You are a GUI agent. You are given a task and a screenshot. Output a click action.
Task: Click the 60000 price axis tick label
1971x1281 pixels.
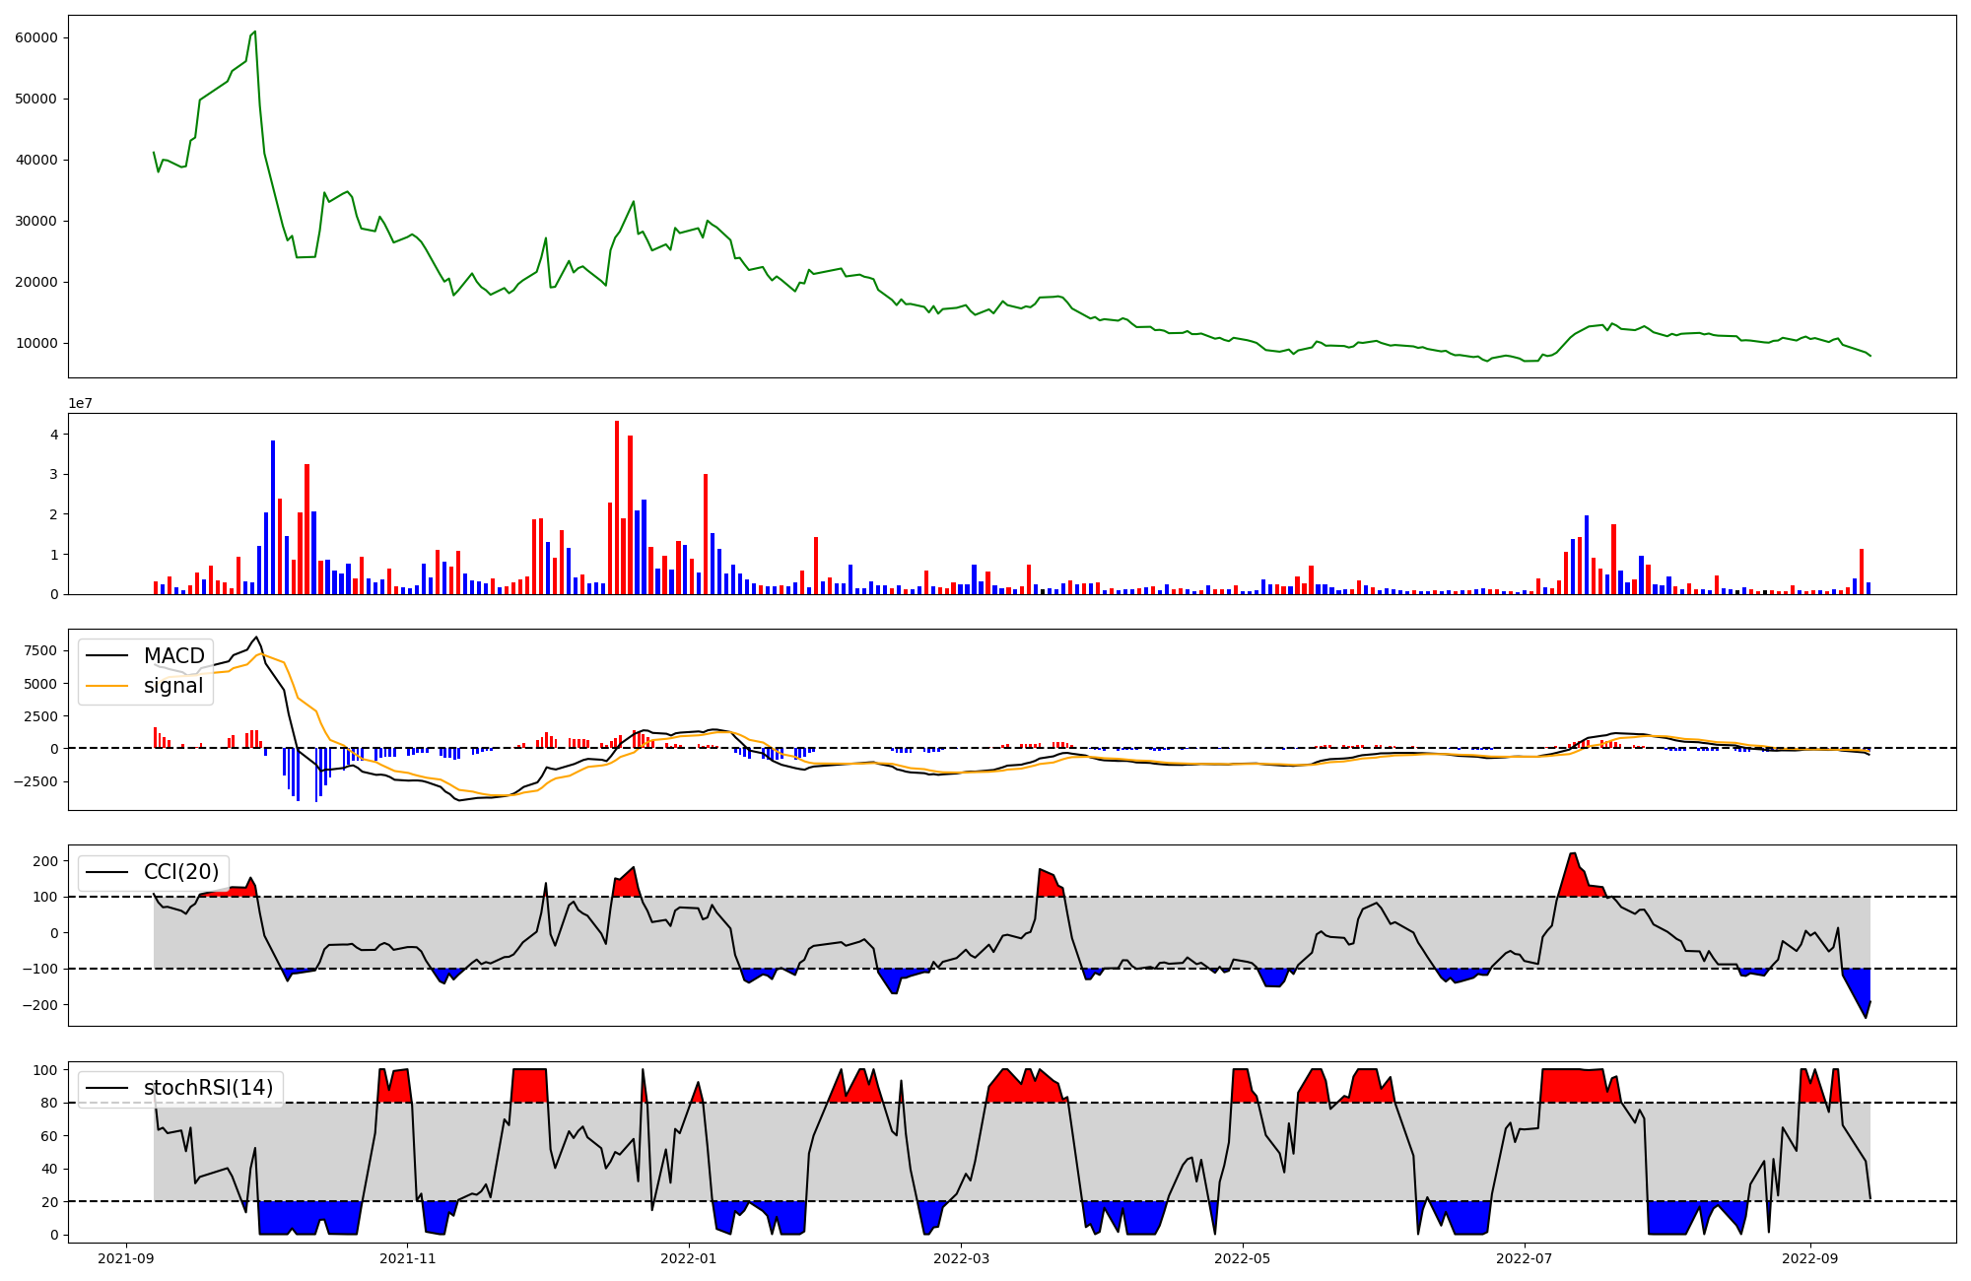click(36, 37)
